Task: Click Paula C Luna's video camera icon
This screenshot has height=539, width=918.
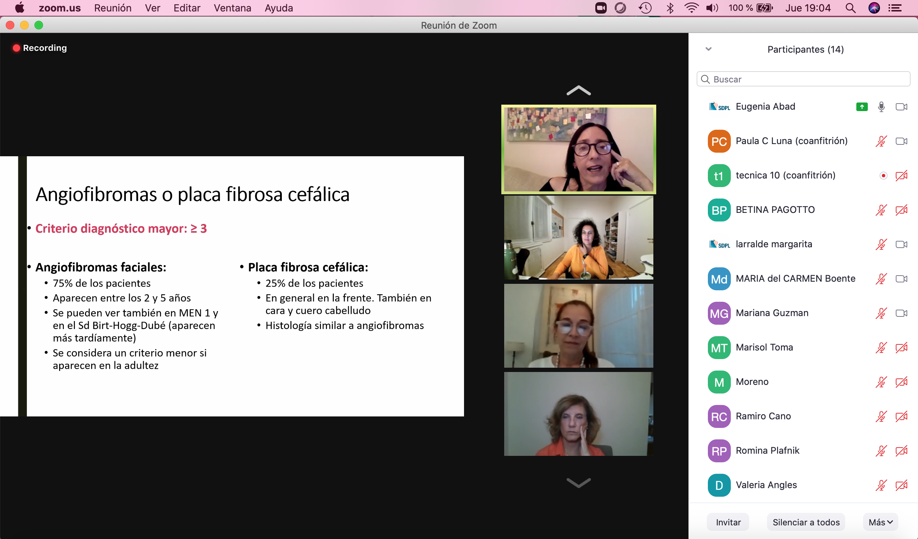Action: 901,141
